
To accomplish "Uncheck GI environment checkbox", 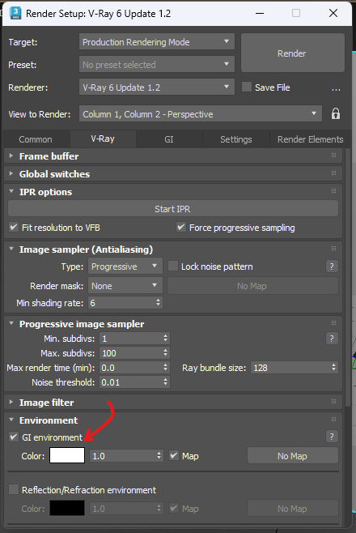I will click(14, 437).
